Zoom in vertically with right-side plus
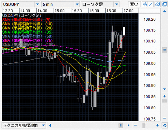The image size is (168, 130). click(164, 96)
